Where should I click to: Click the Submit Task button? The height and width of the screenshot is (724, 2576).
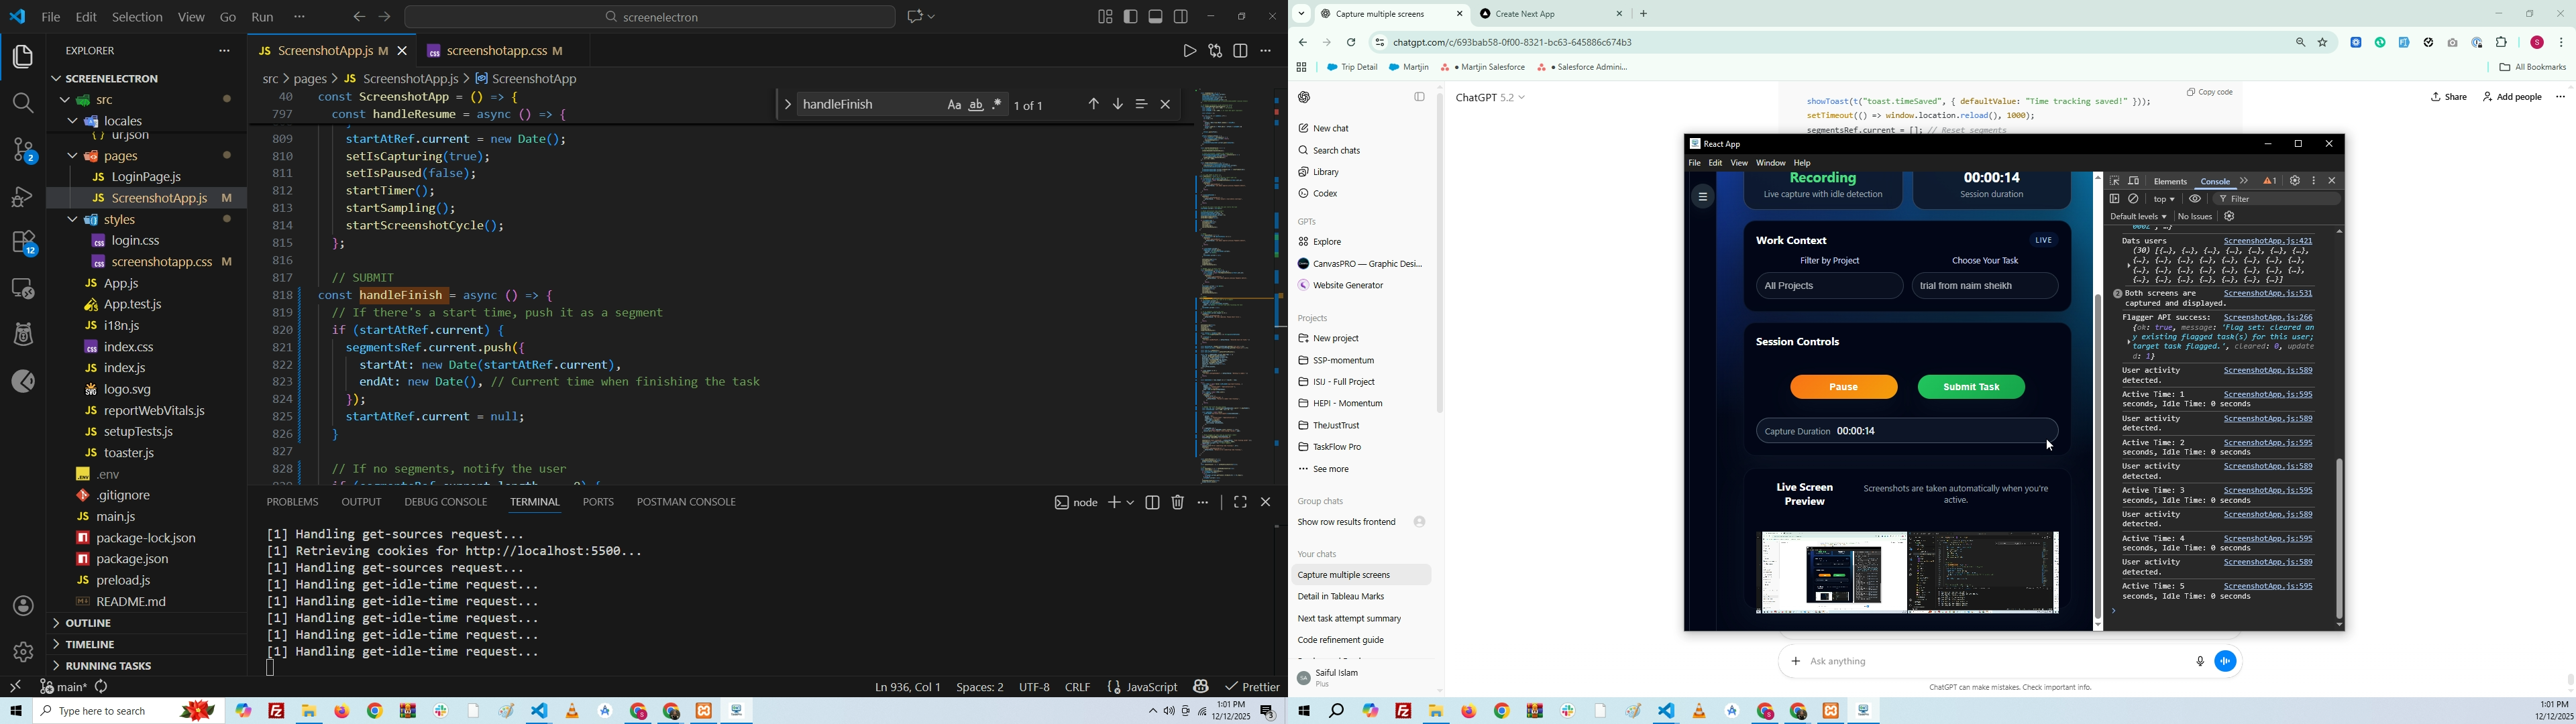1971,387
